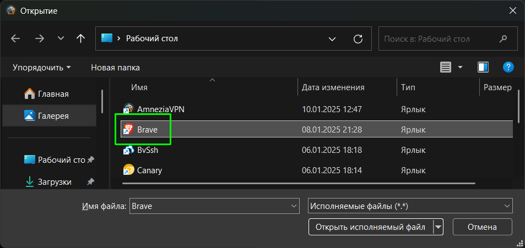The width and height of the screenshot is (525, 248).
Task: Expand the open button's split arrow
Action: 438,227
